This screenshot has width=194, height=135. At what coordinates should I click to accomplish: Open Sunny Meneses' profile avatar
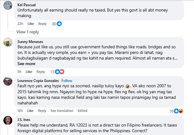8,42
